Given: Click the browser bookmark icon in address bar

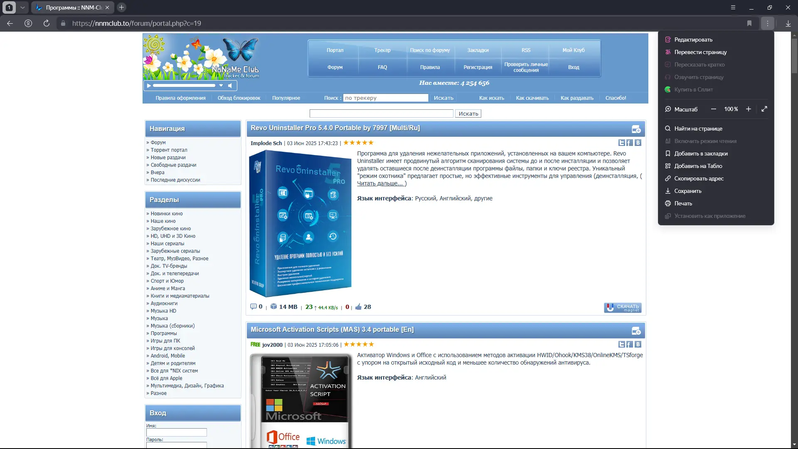Looking at the screenshot, I should pos(749,23).
